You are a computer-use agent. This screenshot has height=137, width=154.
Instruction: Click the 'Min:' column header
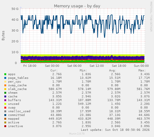coord(83,71)
